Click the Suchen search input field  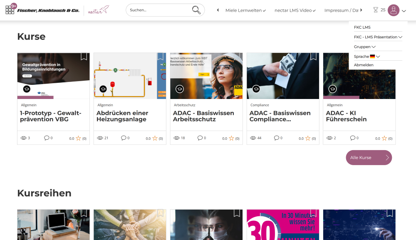pos(158,10)
